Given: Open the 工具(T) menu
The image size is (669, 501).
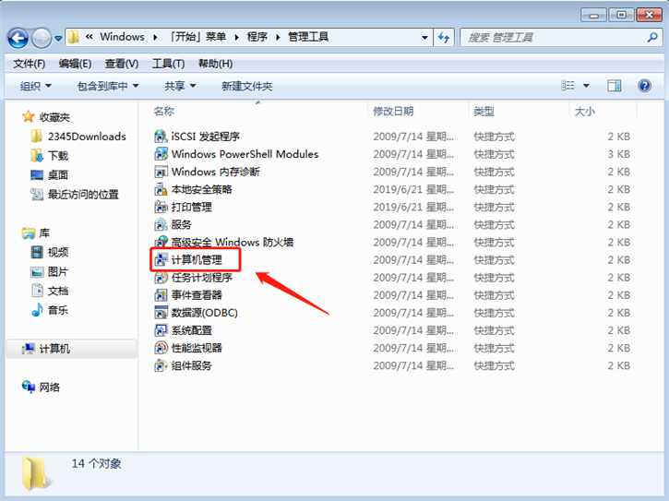Looking at the screenshot, I should point(168,64).
